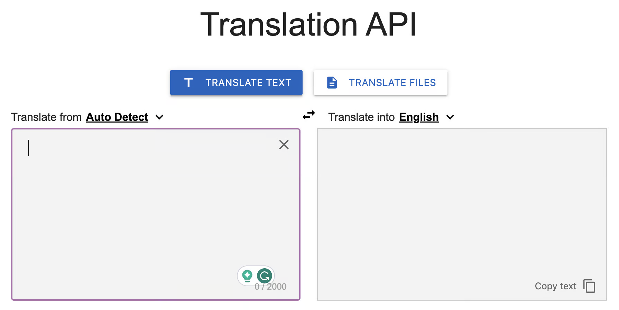Image resolution: width=619 pixels, height=310 pixels.
Task: Open the English target language selector
Action: click(x=418, y=117)
